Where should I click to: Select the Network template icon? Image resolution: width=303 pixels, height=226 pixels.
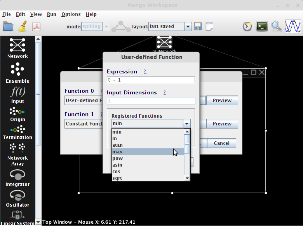[x=17, y=45]
